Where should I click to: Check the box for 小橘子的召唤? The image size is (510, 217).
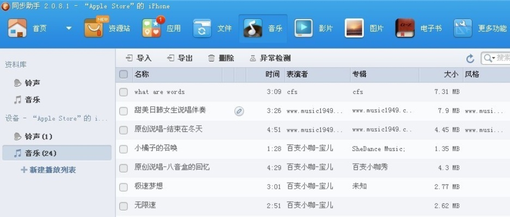point(123,149)
